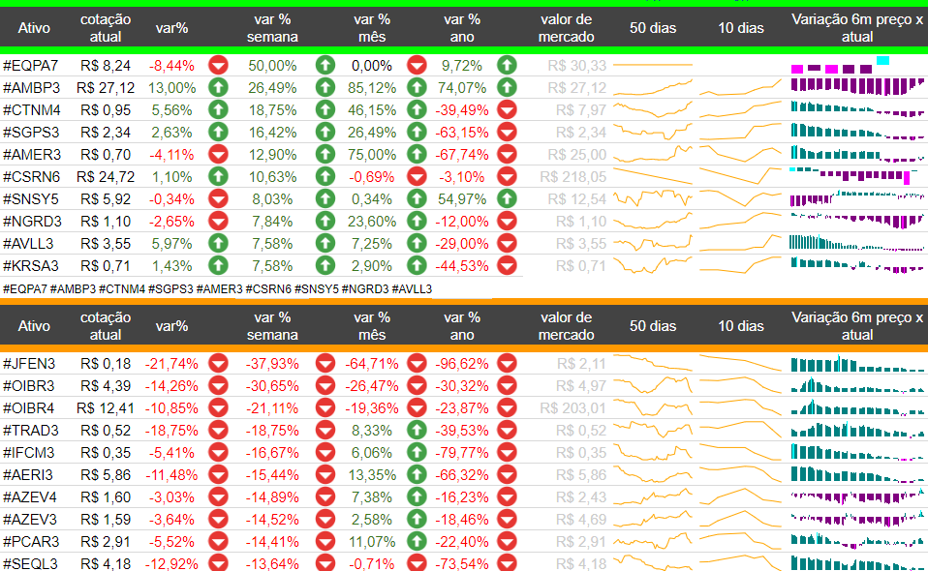Viewport: 928px width, 571px height.
Task: Click the R$ 24,72 current price of #CSRN6
Action: [x=106, y=177]
